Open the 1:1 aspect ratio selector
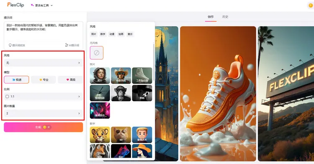 click(x=43, y=96)
